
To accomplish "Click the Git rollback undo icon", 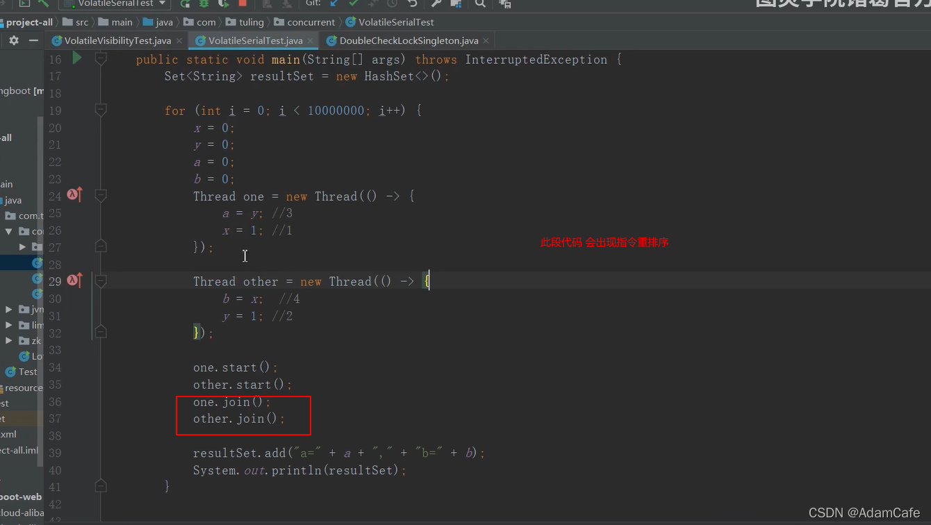I will tap(412, 3).
